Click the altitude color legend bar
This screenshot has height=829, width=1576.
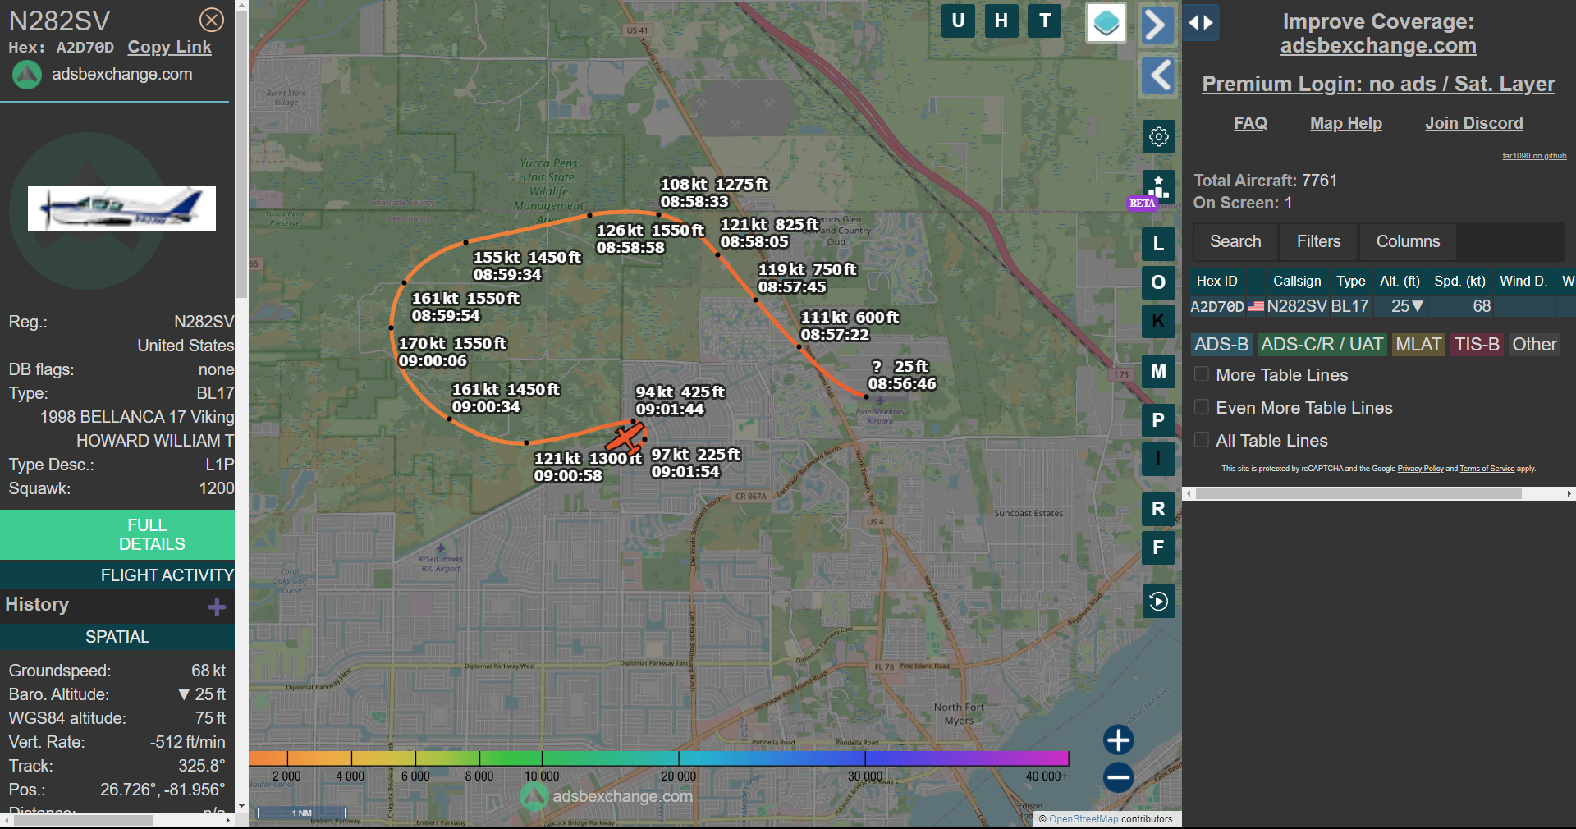click(x=658, y=758)
